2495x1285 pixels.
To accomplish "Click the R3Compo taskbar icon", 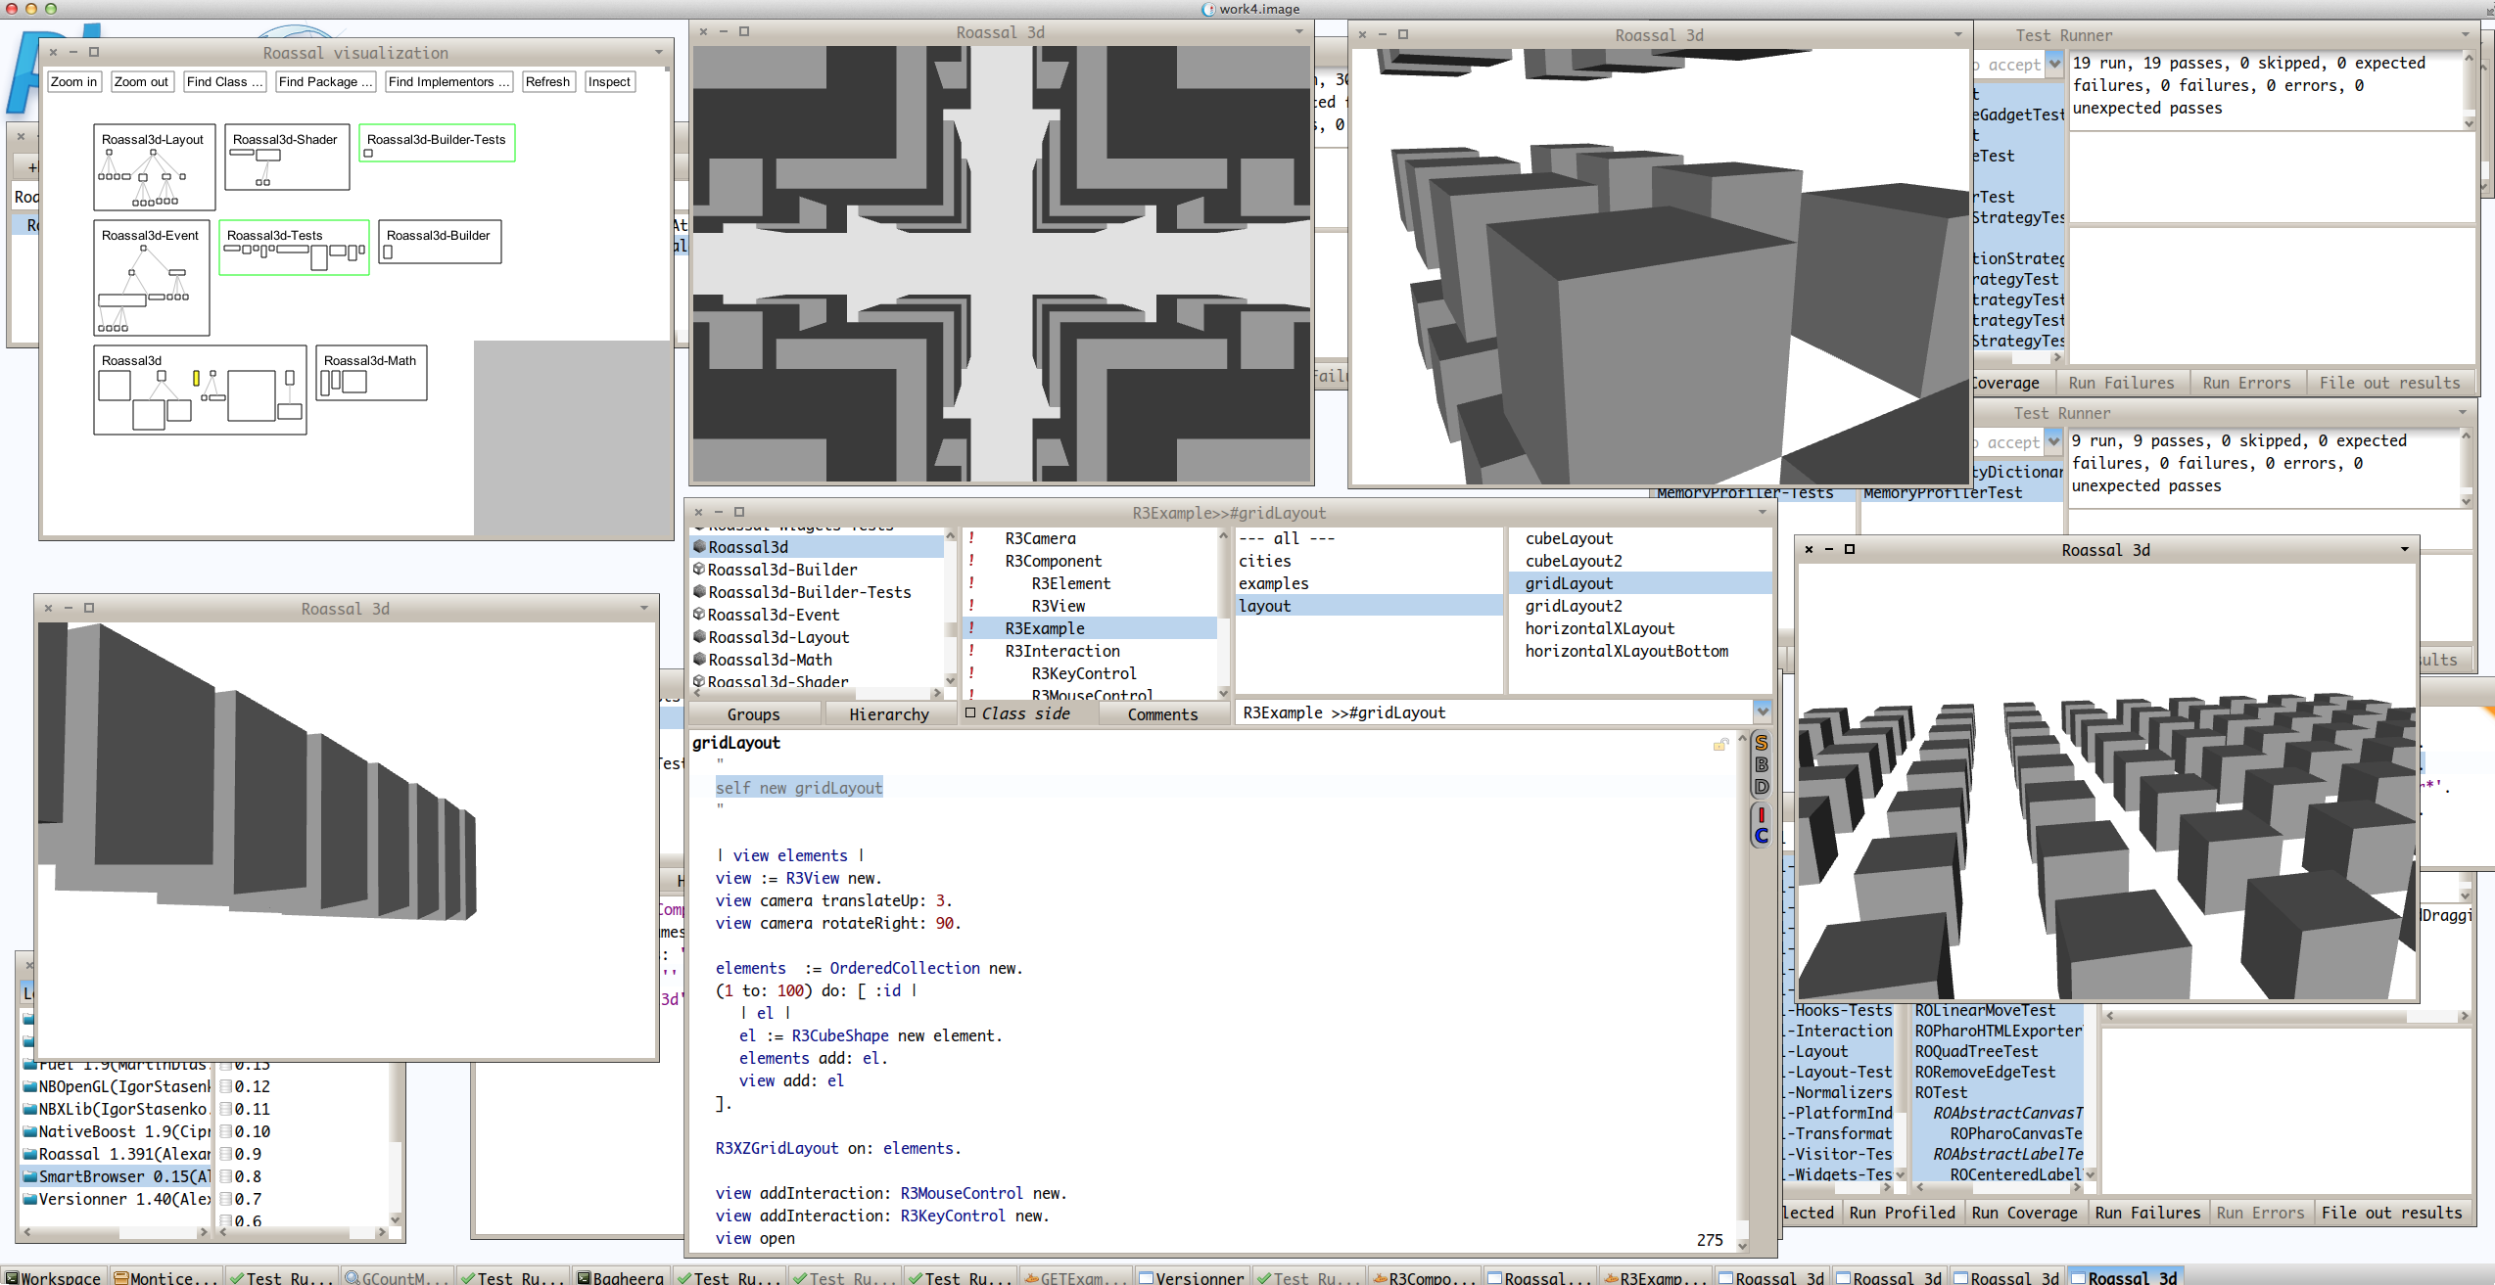I will [1380, 1277].
